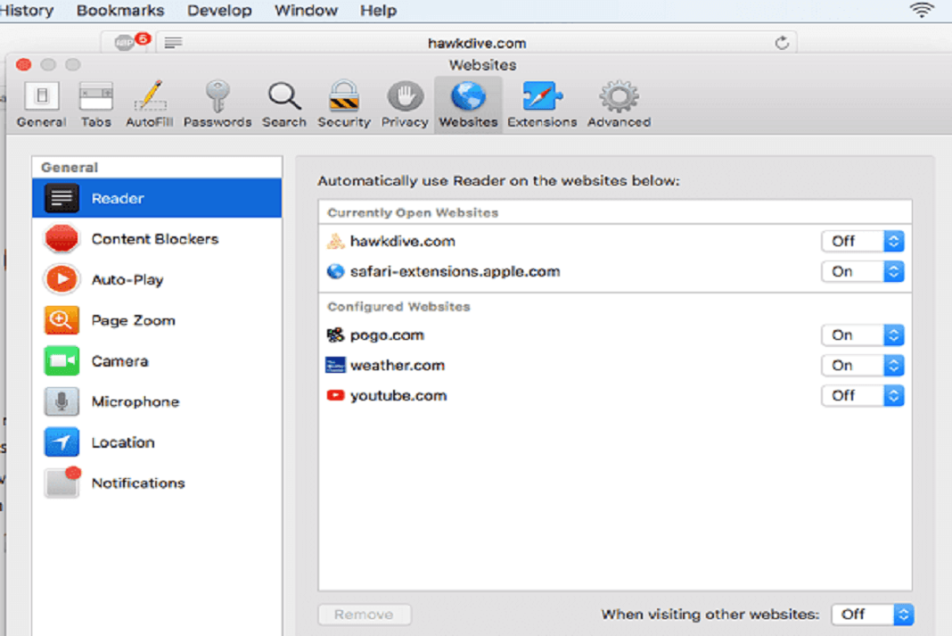Open the Develop menu
Viewport: 952px width, 636px height.
219,10
